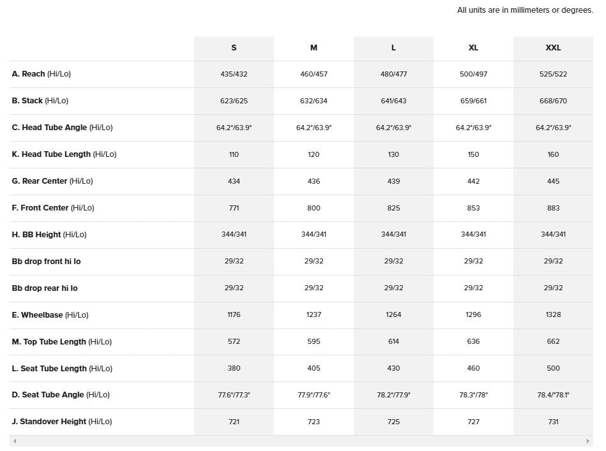Click the J. Standover Height row label
606x451 pixels.
pyautogui.click(x=61, y=421)
